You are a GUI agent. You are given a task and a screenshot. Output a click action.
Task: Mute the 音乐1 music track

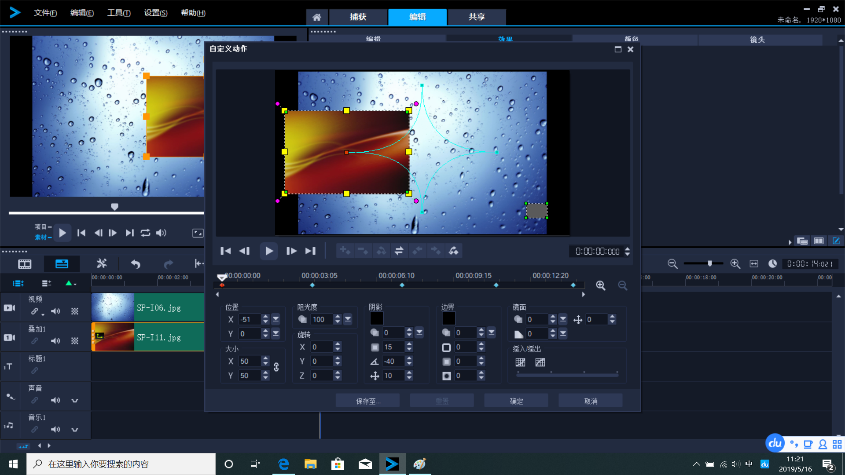[55, 429]
